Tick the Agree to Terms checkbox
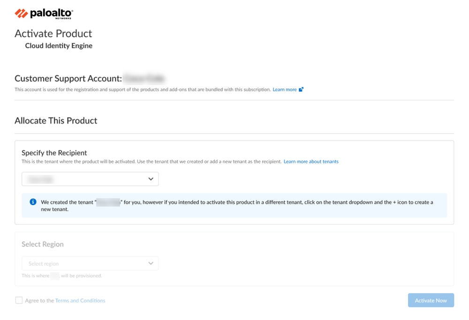Screen dimensions: 469x320 (x=19, y=300)
